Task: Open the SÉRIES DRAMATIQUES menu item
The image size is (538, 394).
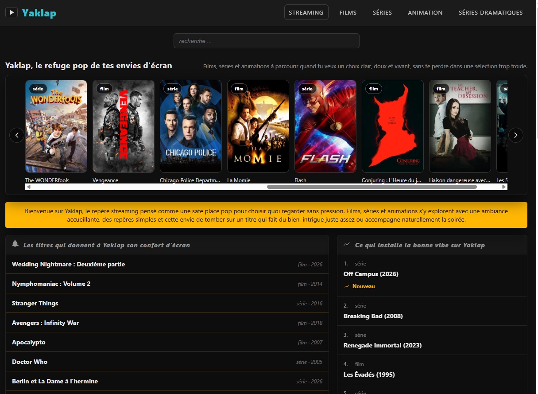Action: (x=491, y=12)
